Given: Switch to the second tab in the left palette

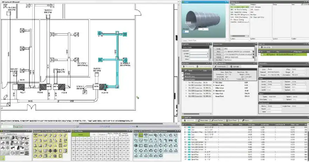Looking at the screenshot, I should 12,134.
